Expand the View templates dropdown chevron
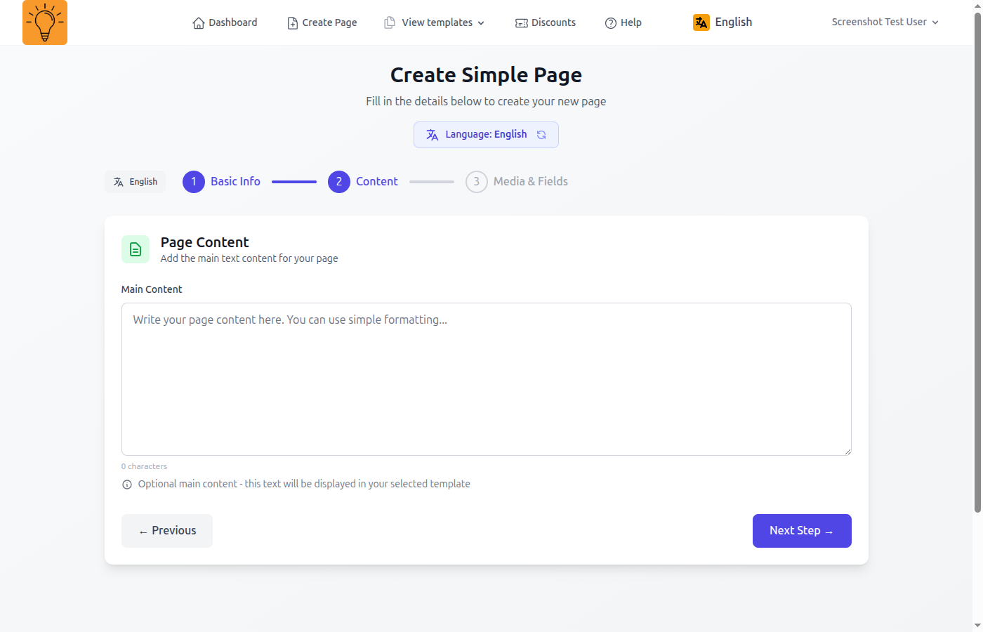The height and width of the screenshot is (632, 983). (481, 23)
